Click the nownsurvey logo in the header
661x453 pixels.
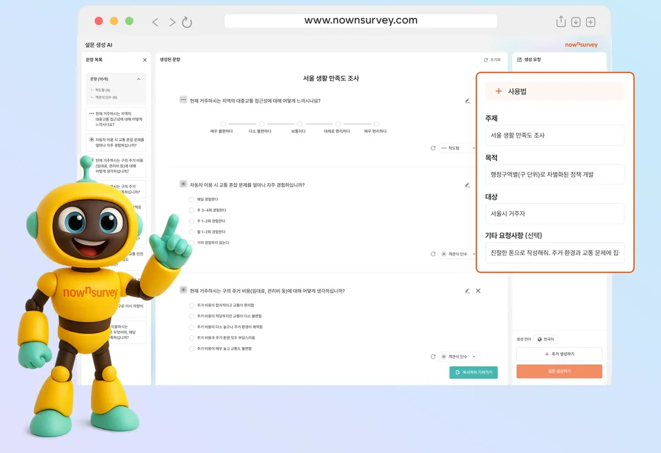coord(581,44)
